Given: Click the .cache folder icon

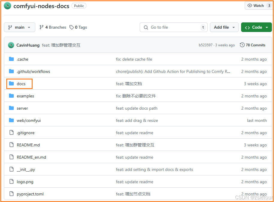Looking at the screenshot, I should 11,59.
